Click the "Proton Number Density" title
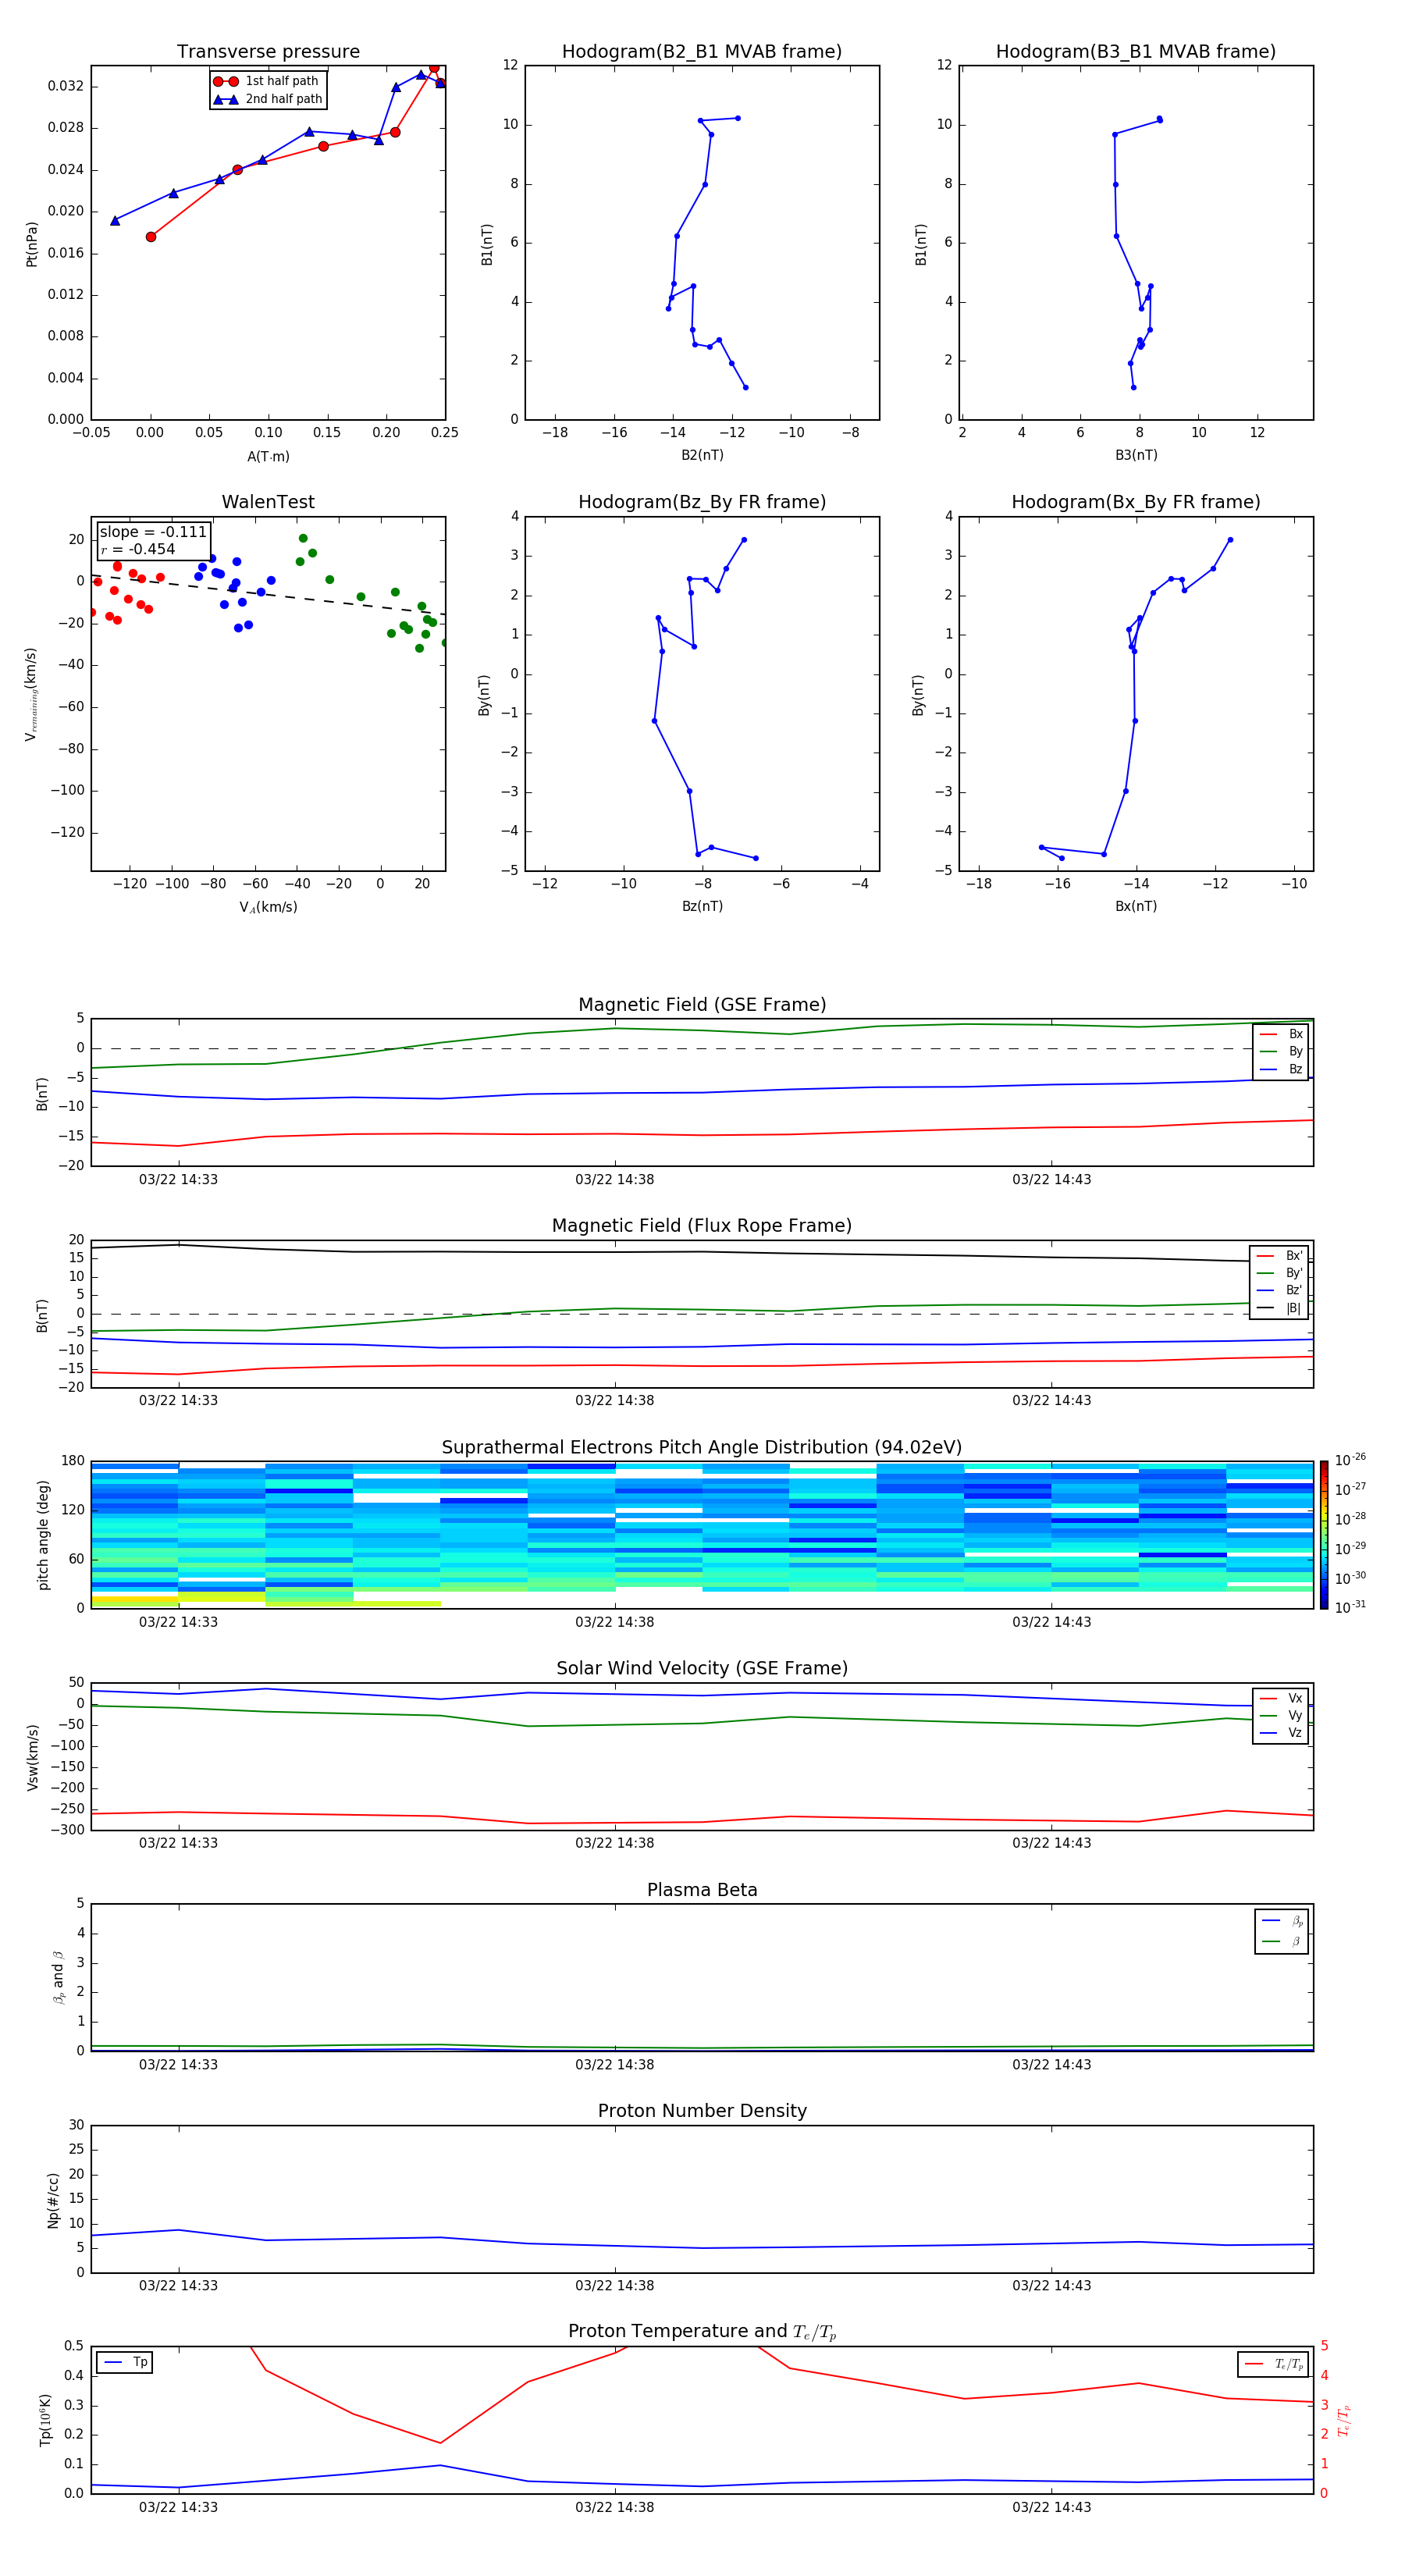1405x2576 pixels. point(702,2111)
